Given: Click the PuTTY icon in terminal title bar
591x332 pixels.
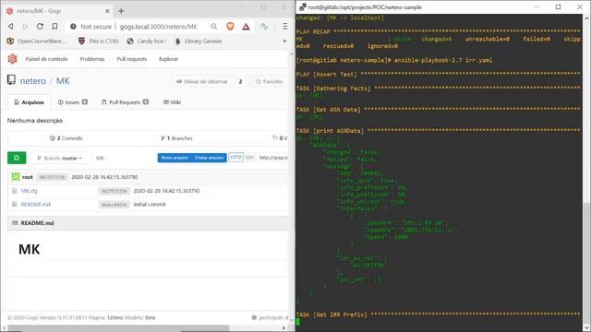Looking at the screenshot, I should pos(302,7).
